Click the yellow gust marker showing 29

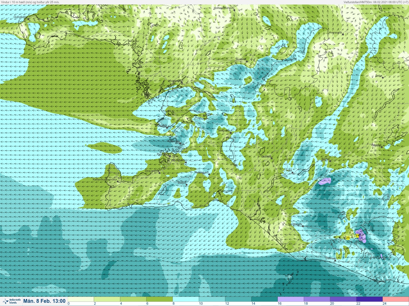[x=357, y=235]
